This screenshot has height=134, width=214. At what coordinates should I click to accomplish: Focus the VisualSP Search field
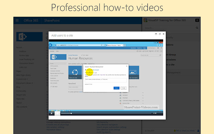coord(169,28)
